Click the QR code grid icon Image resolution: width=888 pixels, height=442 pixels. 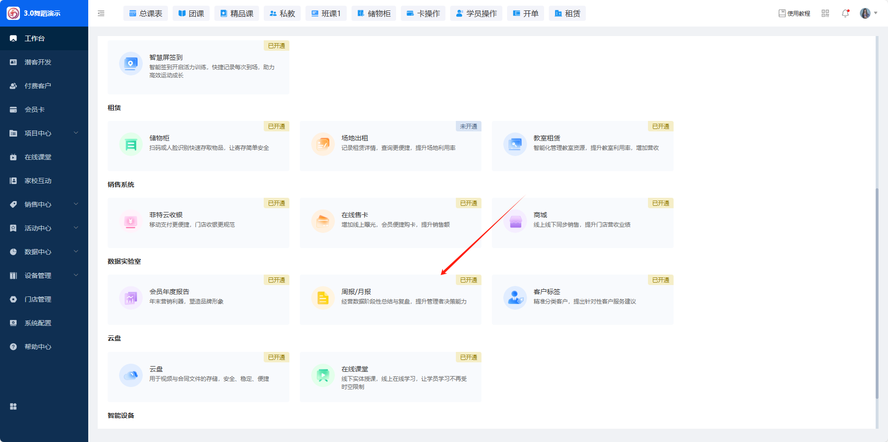coord(825,13)
